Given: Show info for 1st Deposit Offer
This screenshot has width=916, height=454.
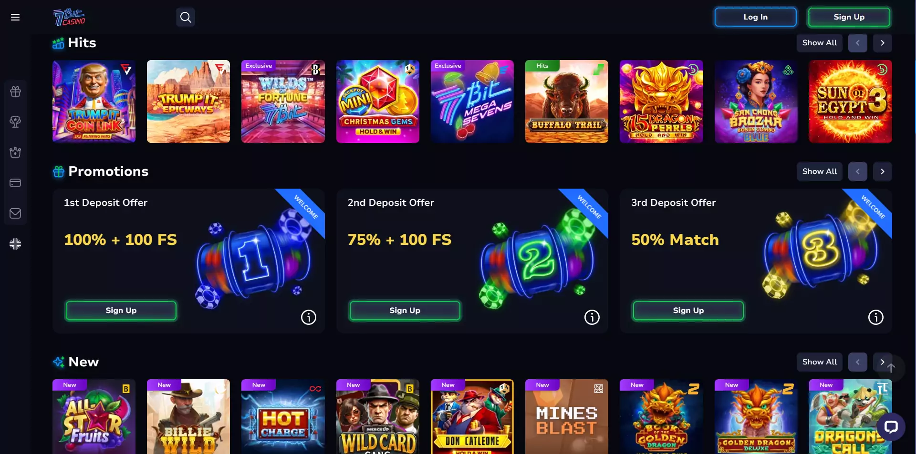Looking at the screenshot, I should pyautogui.click(x=309, y=317).
